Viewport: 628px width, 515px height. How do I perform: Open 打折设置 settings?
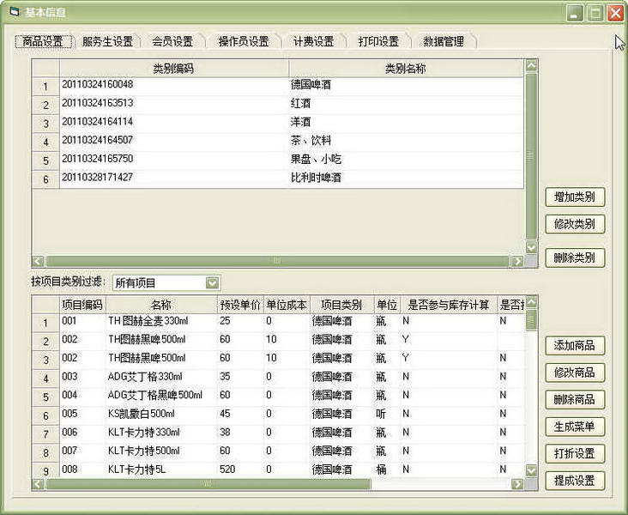pyautogui.click(x=575, y=453)
